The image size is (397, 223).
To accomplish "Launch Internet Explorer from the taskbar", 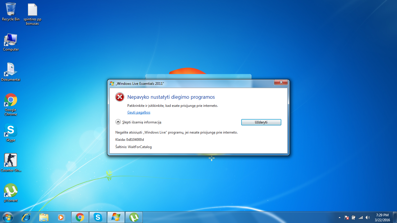I will pos(26,217).
